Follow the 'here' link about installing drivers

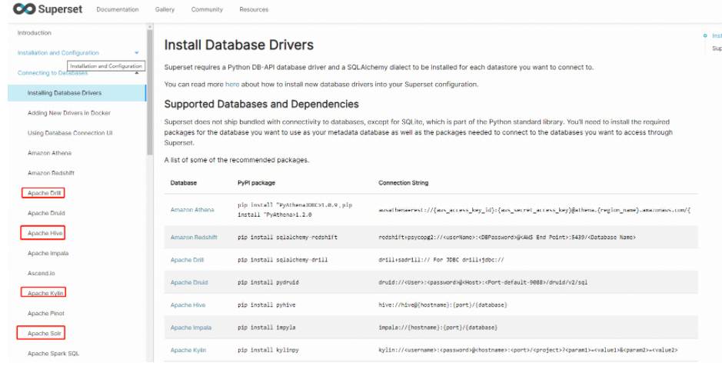point(232,85)
